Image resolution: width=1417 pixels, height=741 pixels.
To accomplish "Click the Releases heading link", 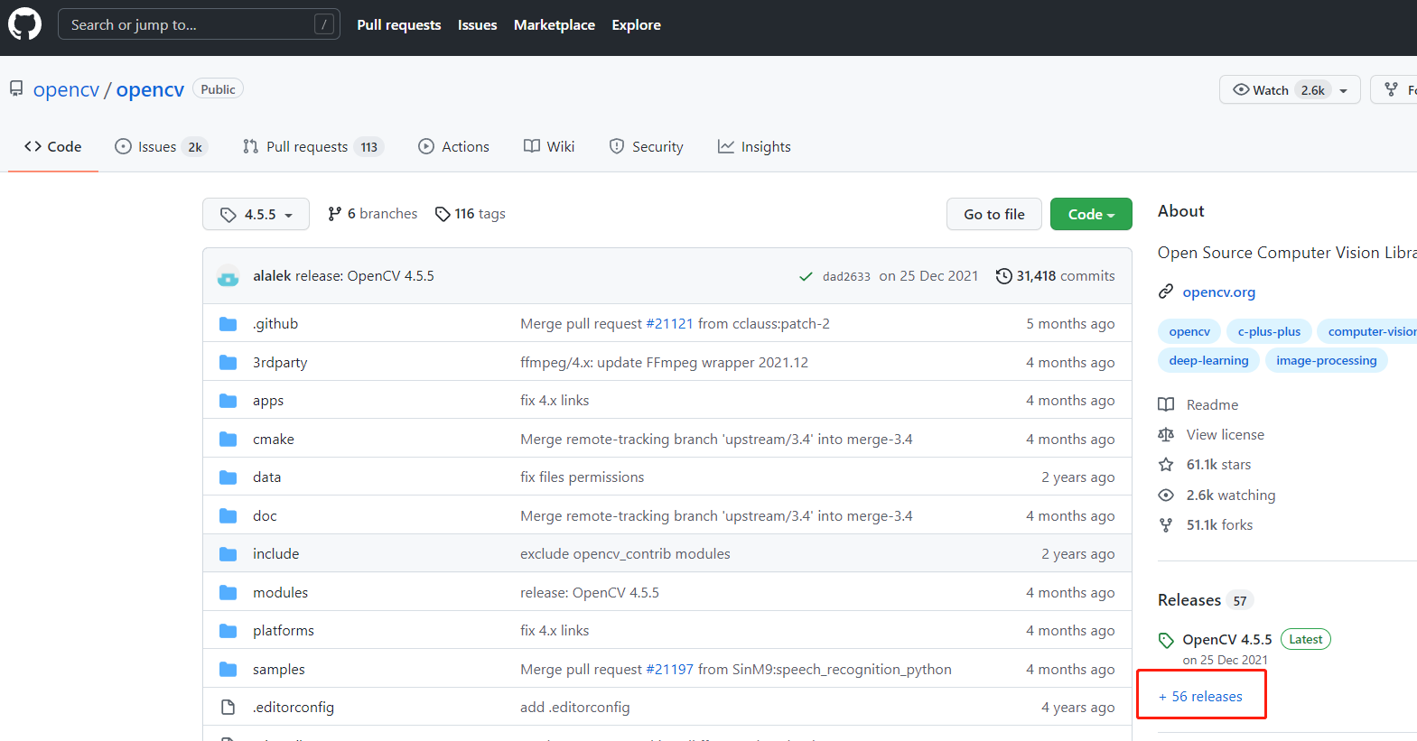I will [x=1189, y=600].
